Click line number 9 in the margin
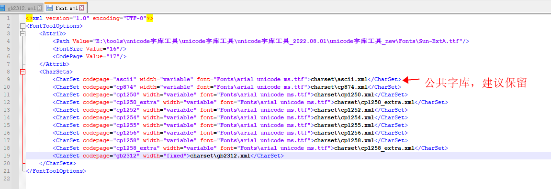Viewport: 551px width, 189px height. click(9, 79)
